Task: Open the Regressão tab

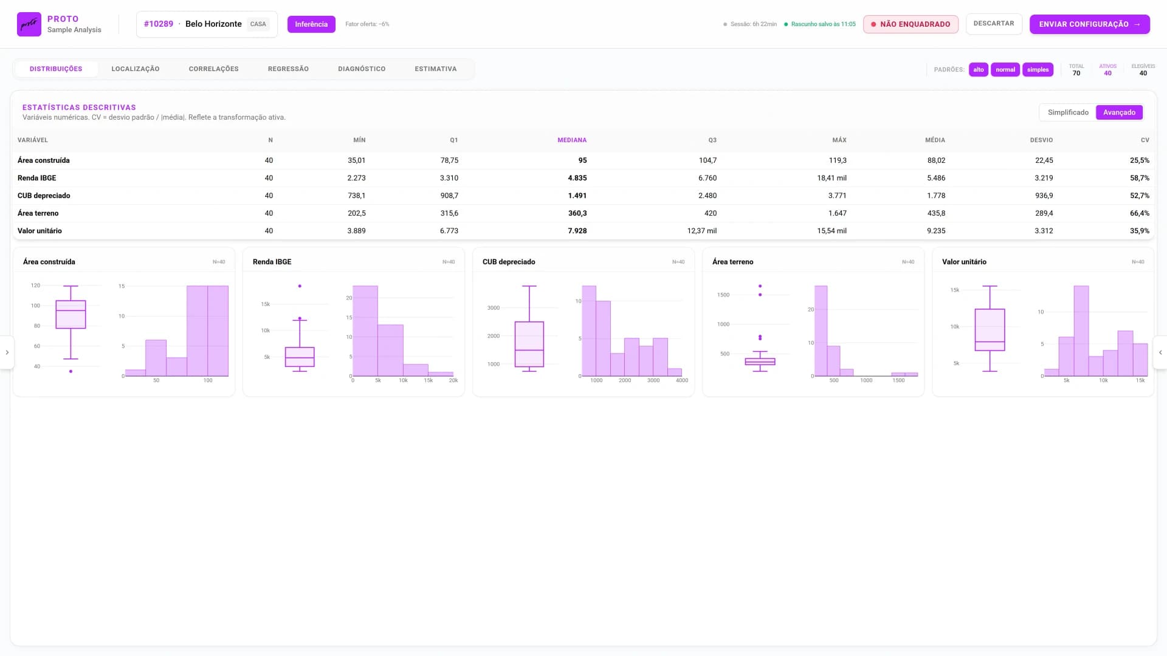Action: (x=288, y=69)
